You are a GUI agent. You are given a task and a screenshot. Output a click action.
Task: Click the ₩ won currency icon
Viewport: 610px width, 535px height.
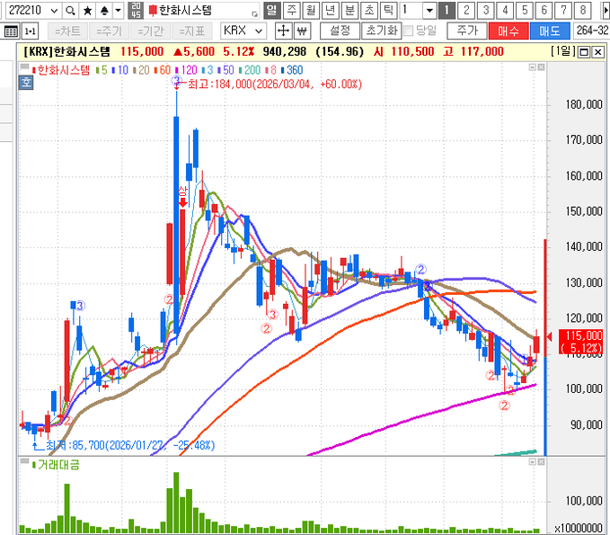pyautogui.click(x=302, y=31)
